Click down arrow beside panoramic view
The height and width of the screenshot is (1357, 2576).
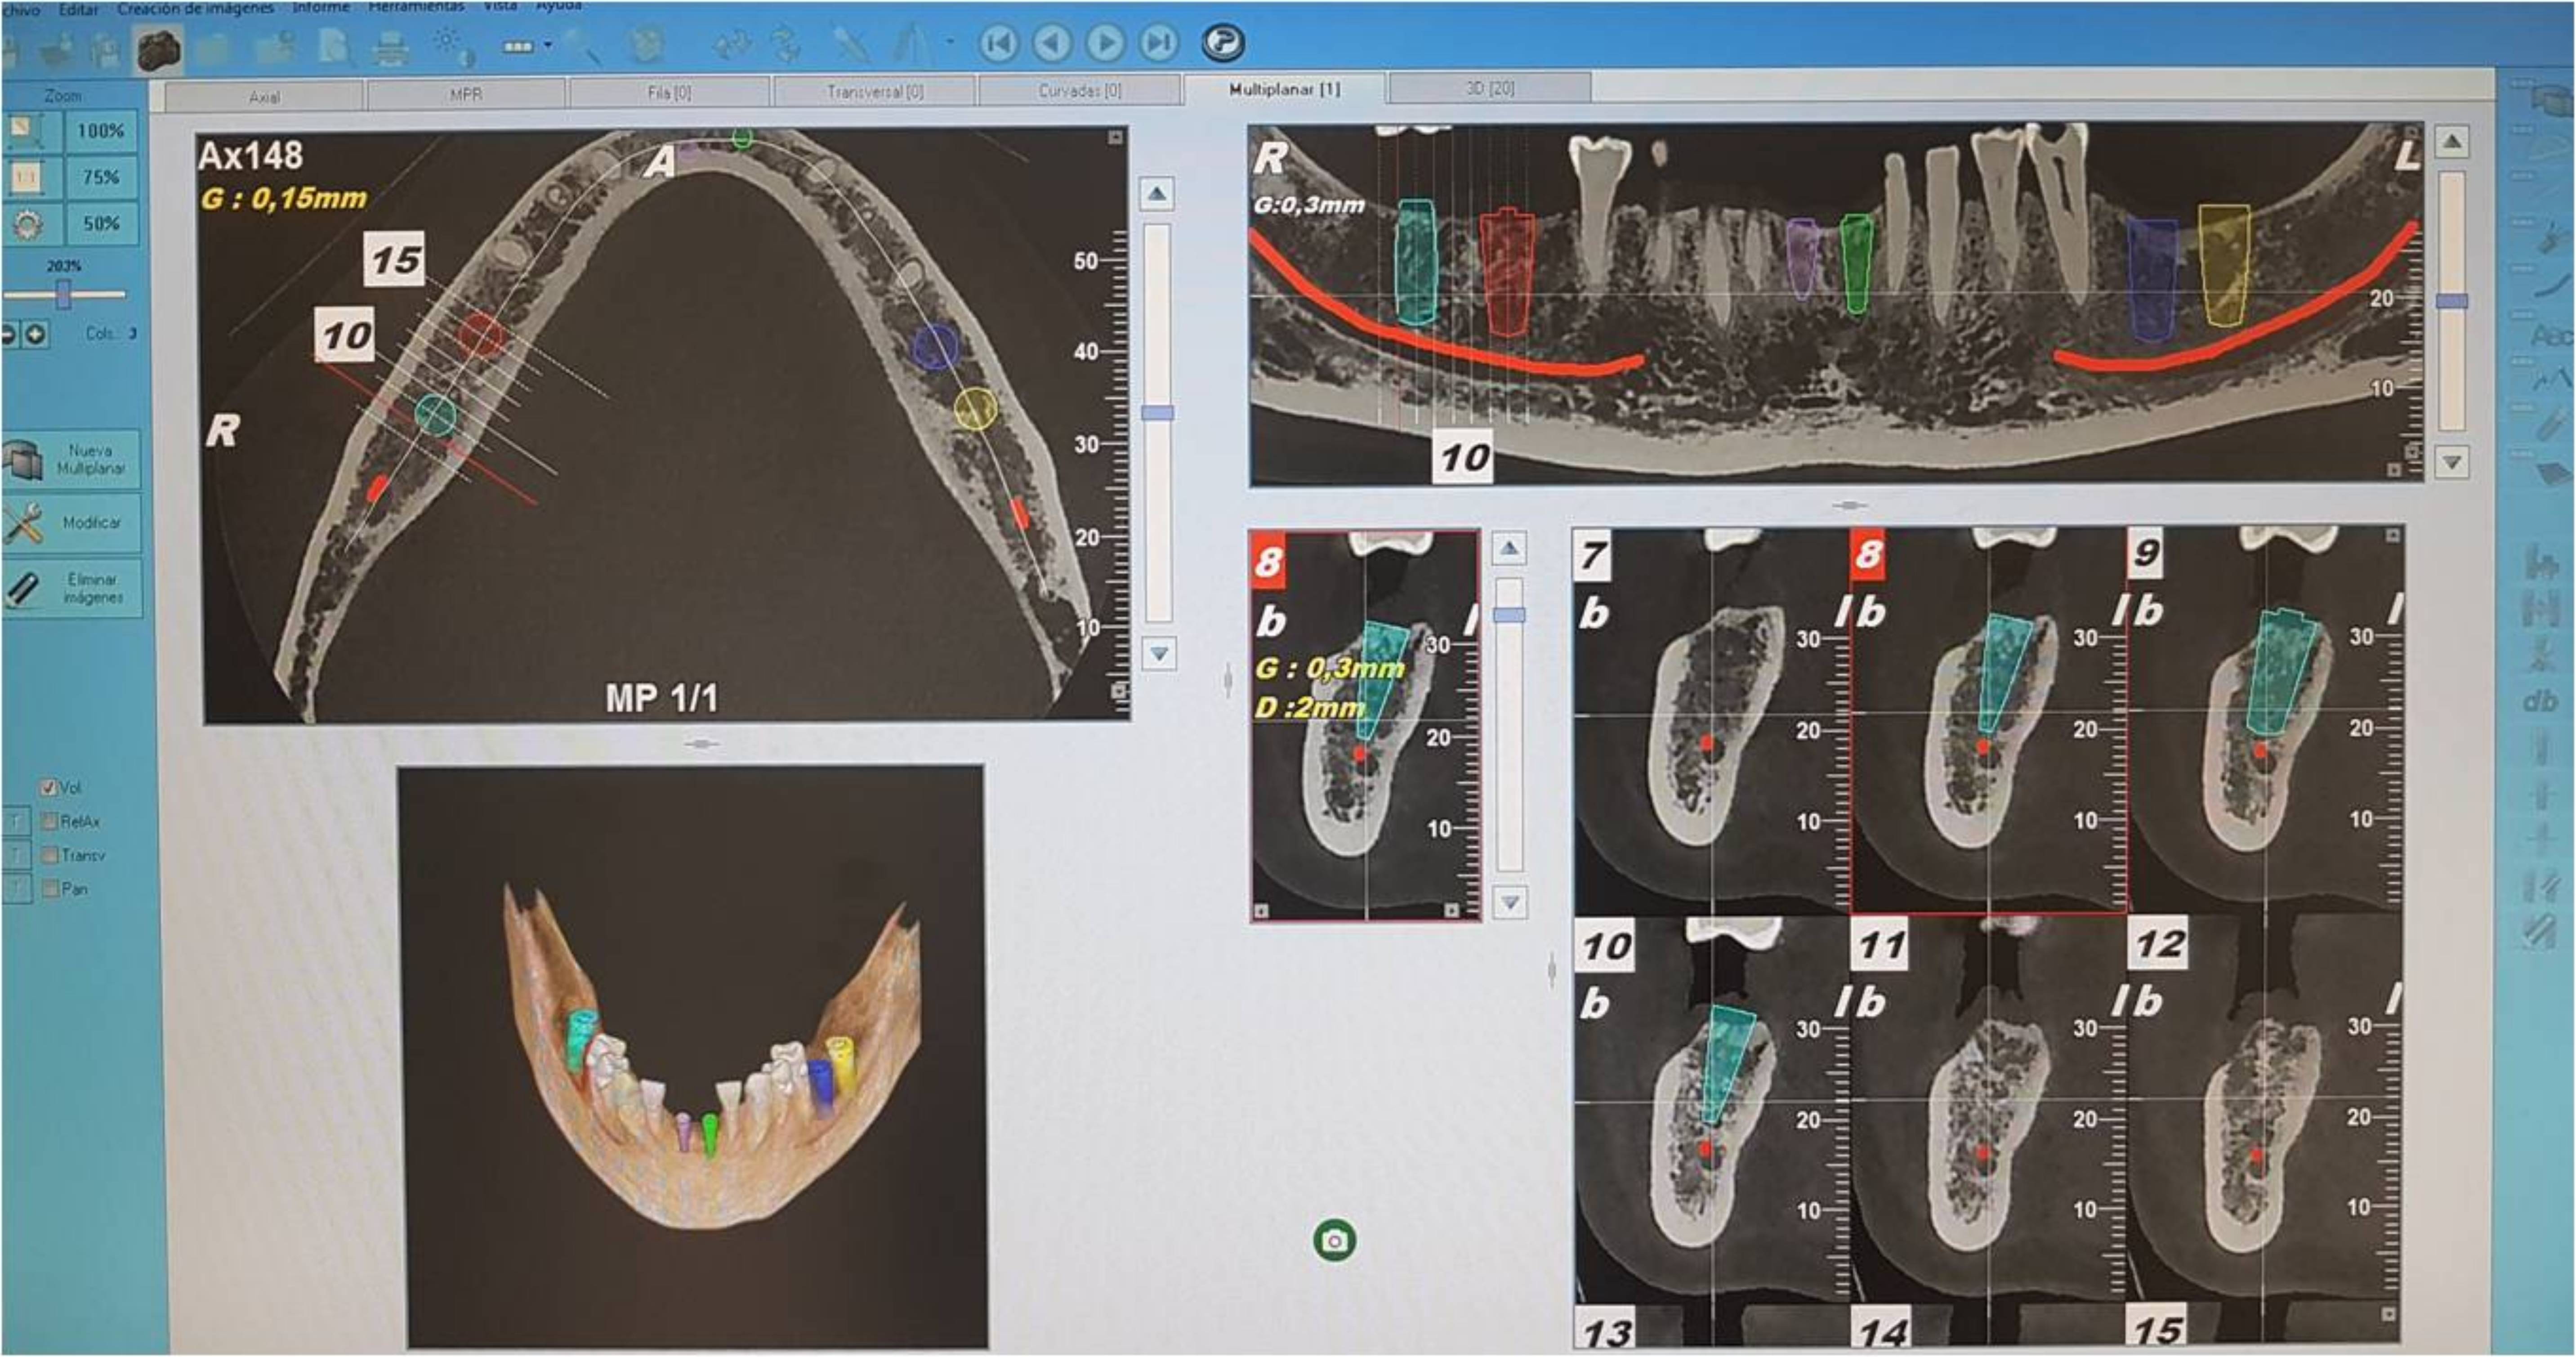tap(2451, 462)
